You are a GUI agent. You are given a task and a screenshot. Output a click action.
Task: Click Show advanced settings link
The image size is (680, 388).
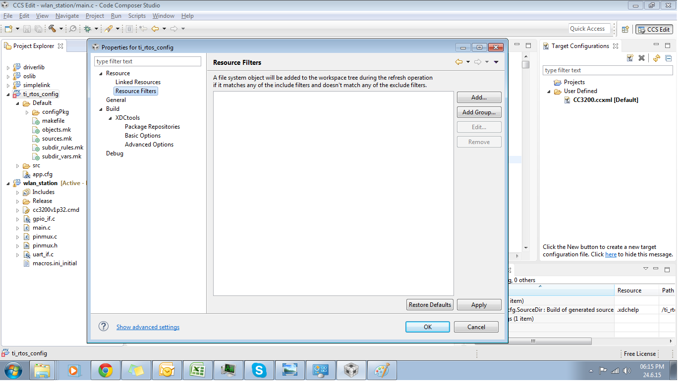point(148,327)
